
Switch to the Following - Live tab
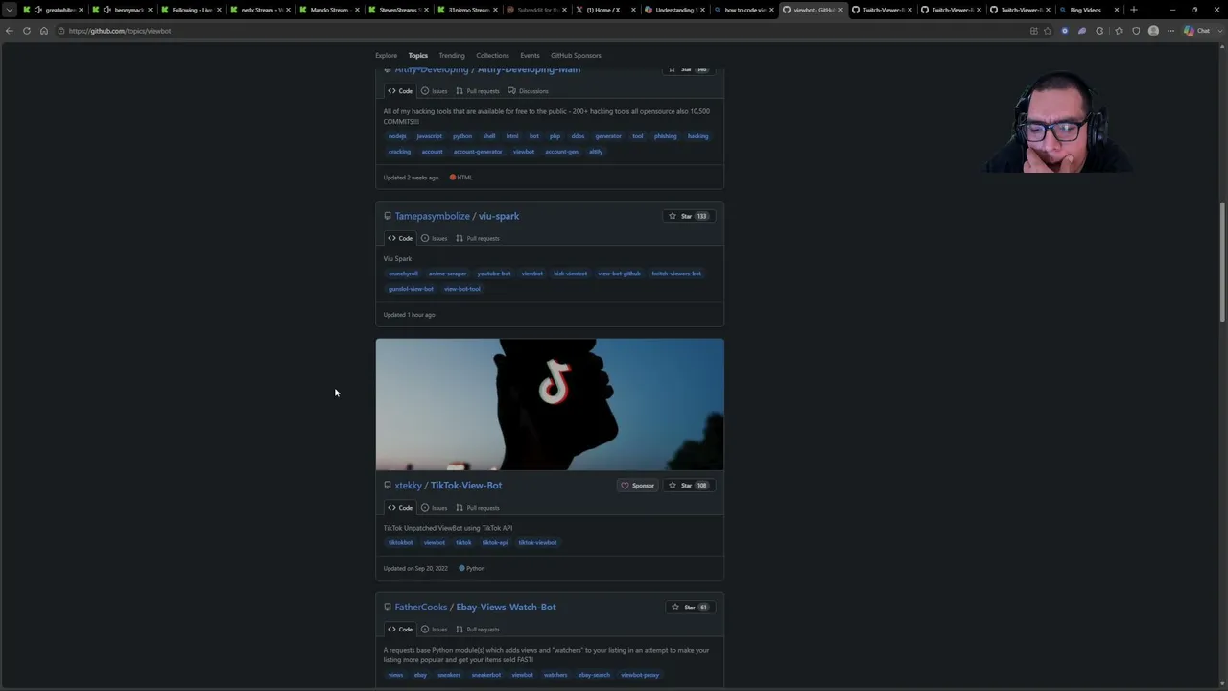point(192,10)
